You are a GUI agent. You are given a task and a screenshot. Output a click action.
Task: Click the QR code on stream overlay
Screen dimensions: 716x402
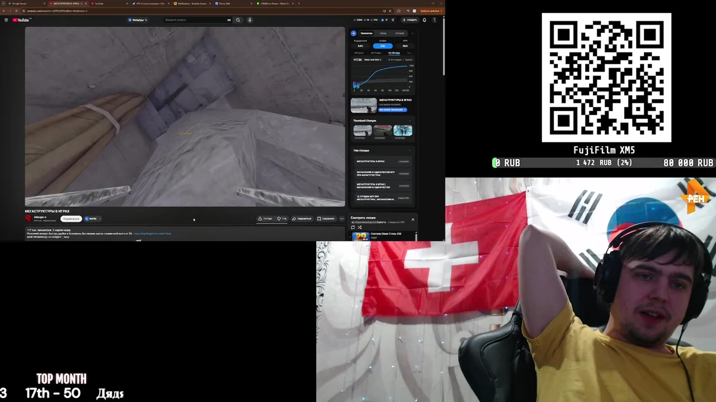(x=606, y=78)
